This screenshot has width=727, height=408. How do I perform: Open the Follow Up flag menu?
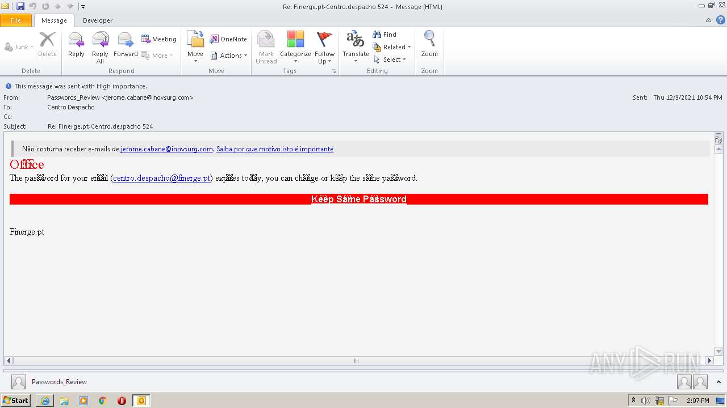(x=324, y=48)
